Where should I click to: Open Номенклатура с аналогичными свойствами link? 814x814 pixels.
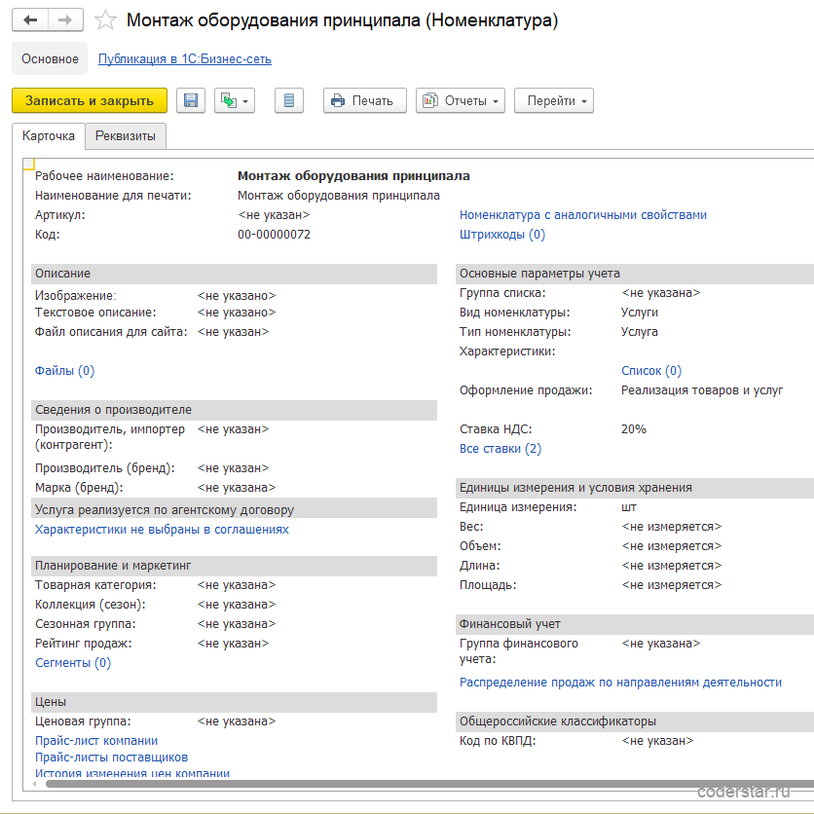point(583,215)
